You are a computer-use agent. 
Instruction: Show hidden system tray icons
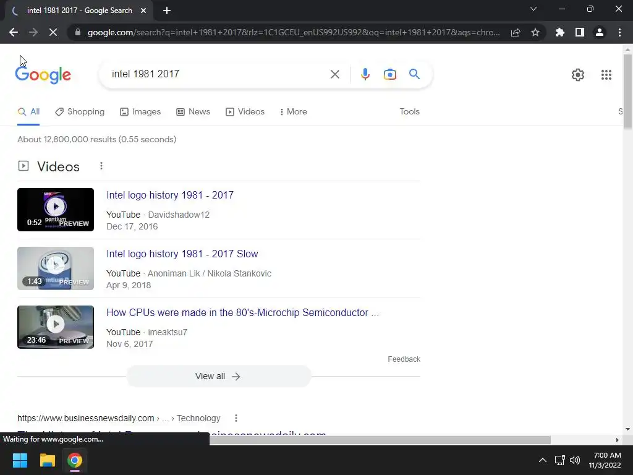543,460
